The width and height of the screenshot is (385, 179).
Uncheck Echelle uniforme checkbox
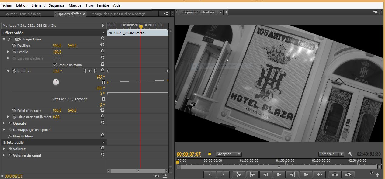[55, 65]
